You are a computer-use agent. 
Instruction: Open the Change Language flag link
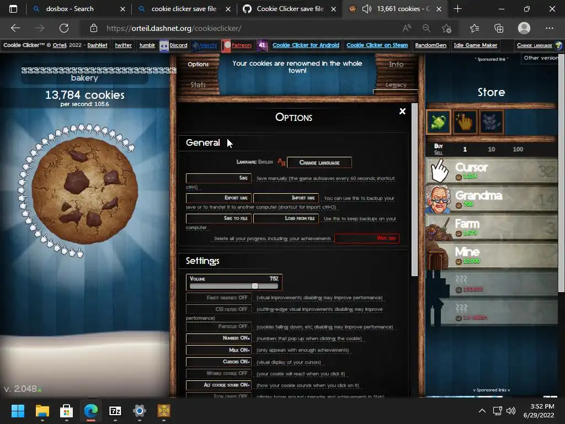[x=539, y=45]
